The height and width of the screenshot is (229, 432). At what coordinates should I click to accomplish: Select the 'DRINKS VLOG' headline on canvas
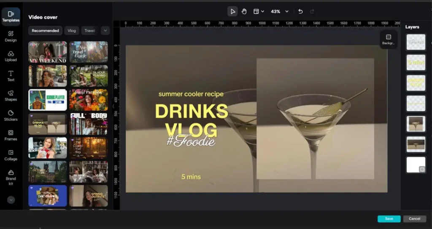tap(192, 120)
